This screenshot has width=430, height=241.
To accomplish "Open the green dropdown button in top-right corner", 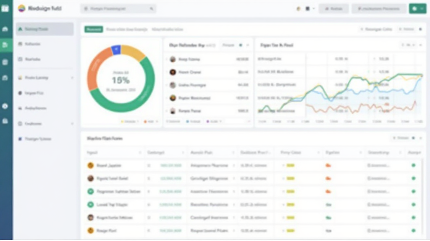I will 417,8.
